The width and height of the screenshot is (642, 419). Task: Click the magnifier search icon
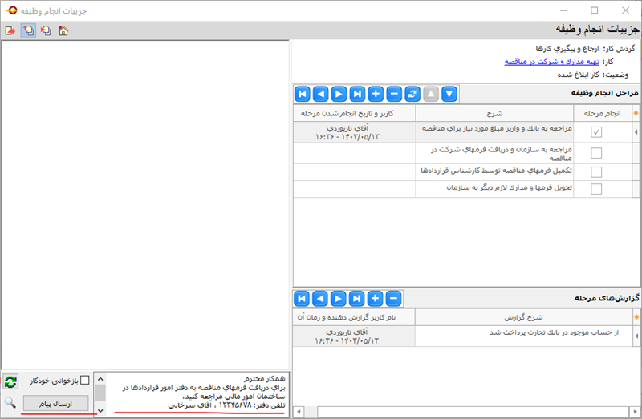[x=10, y=403]
